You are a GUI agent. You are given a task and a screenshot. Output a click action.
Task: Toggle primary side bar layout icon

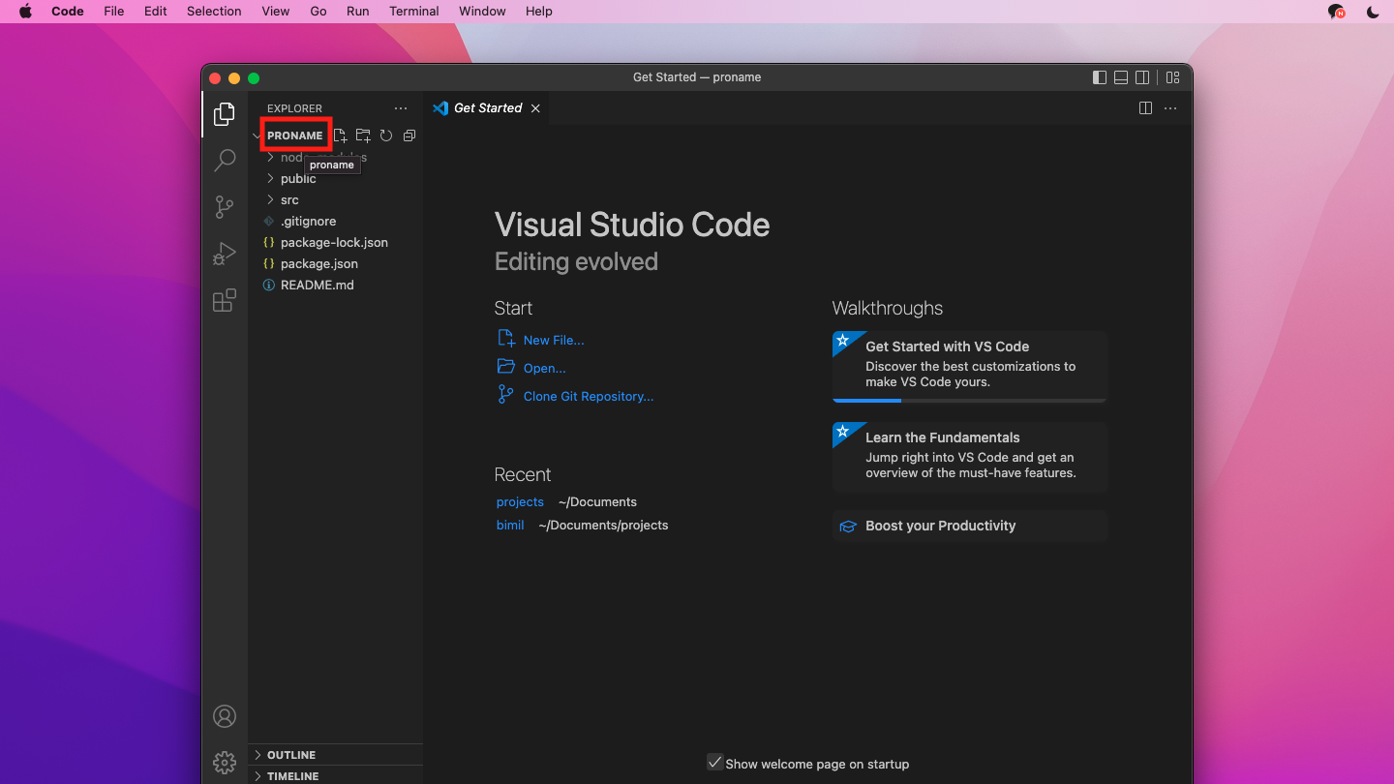(x=1100, y=77)
